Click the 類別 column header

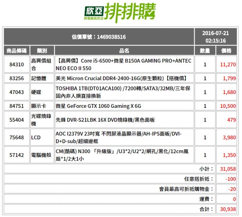pyautogui.click(x=42, y=51)
